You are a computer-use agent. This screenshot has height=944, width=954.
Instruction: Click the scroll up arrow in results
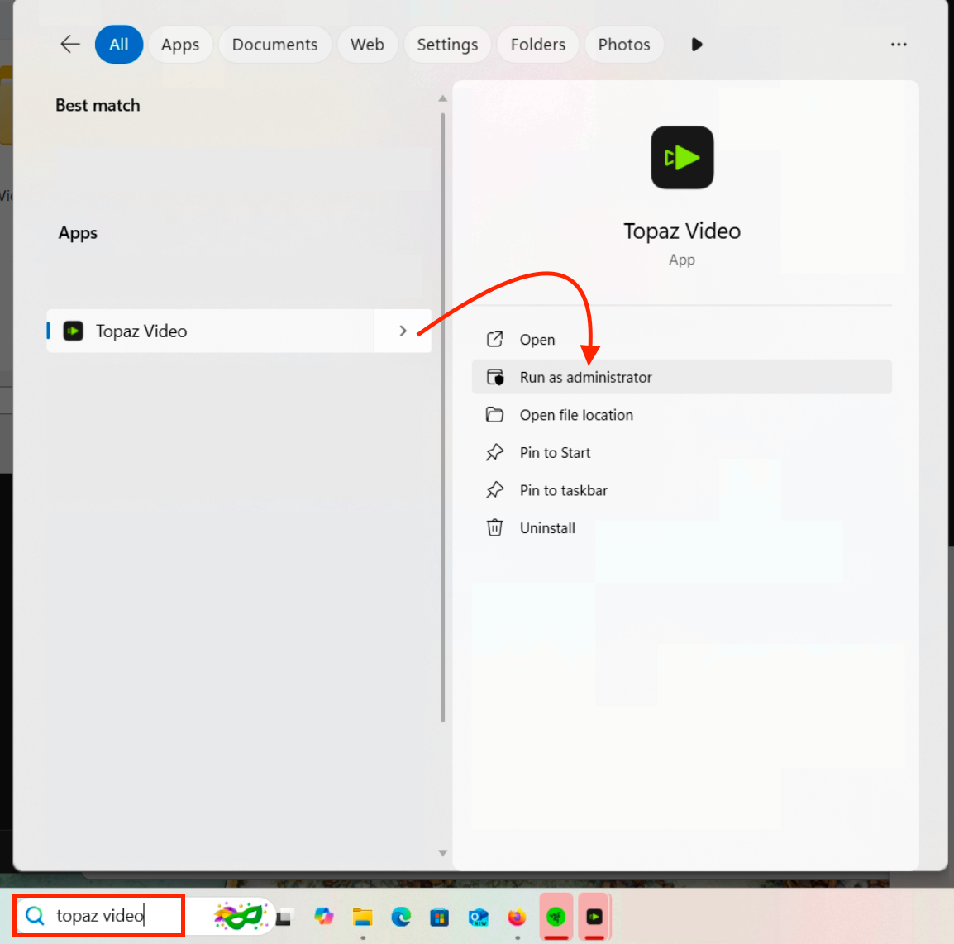(443, 98)
